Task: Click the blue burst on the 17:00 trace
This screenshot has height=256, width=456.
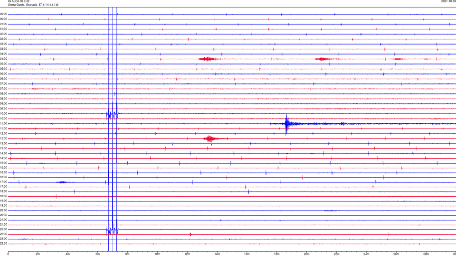Action: (63, 182)
